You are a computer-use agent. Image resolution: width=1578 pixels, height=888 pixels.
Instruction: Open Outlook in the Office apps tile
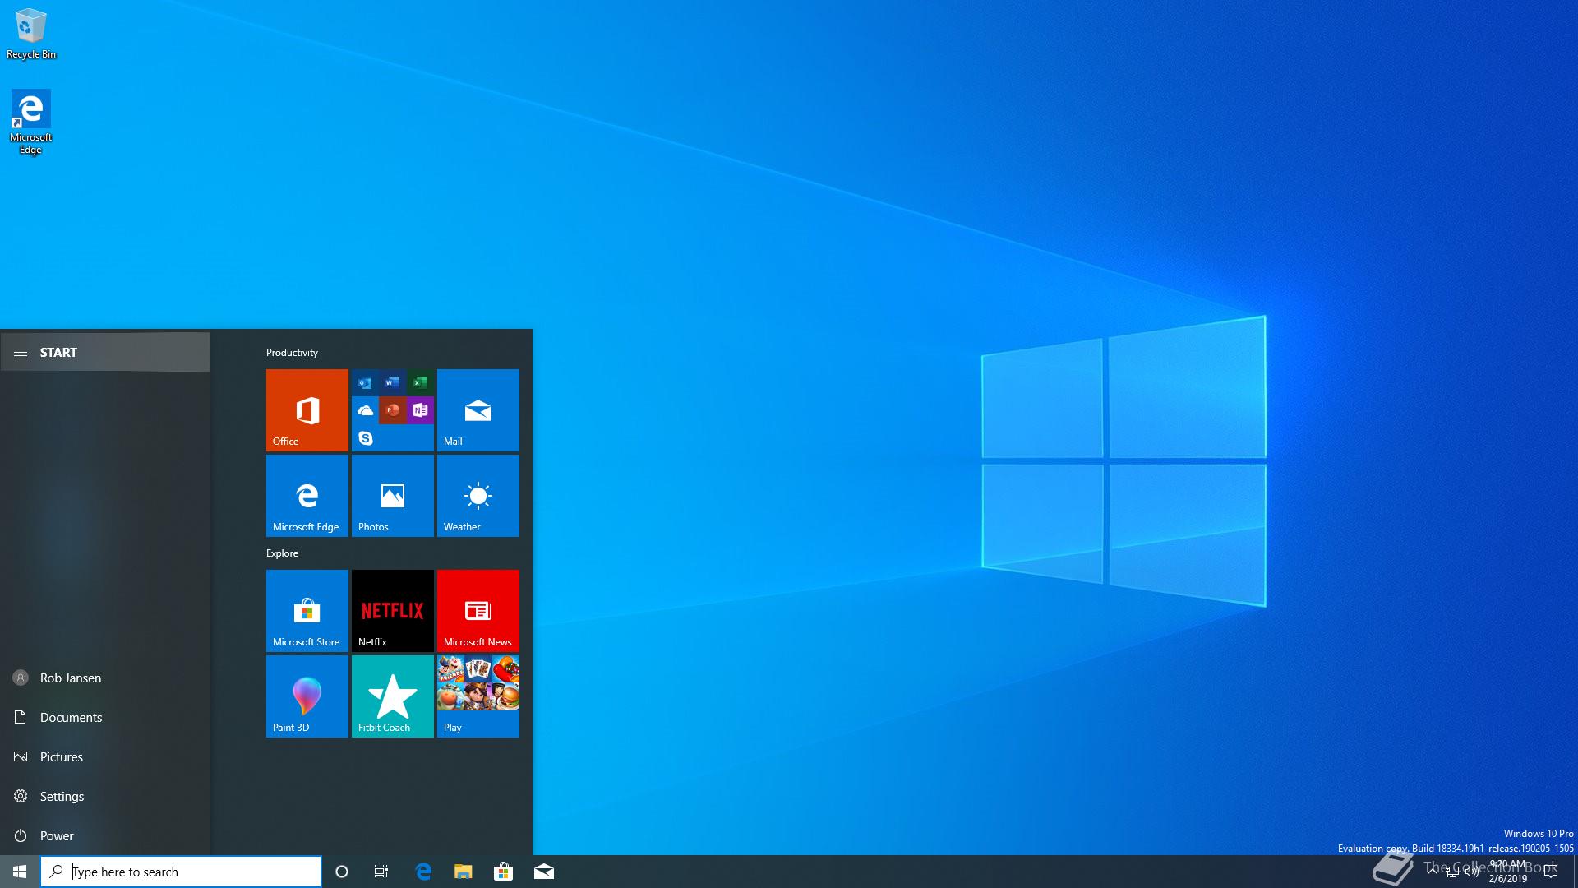tap(366, 382)
